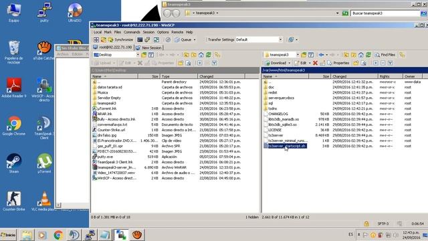Click local panel open directory icon

(x=144, y=55)
